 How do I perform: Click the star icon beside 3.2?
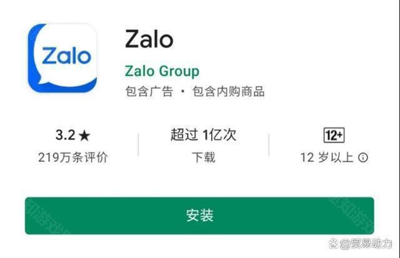point(84,136)
